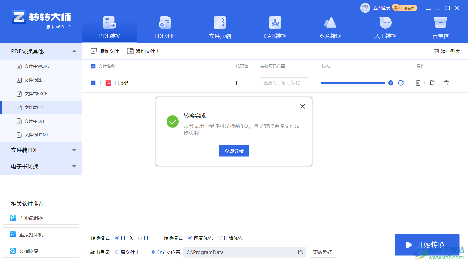
Task: Toggle the select-all 文件名称 checkbox
Action: [93, 66]
